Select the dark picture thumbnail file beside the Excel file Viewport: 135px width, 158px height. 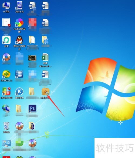pyautogui.click(x=32, y=58)
